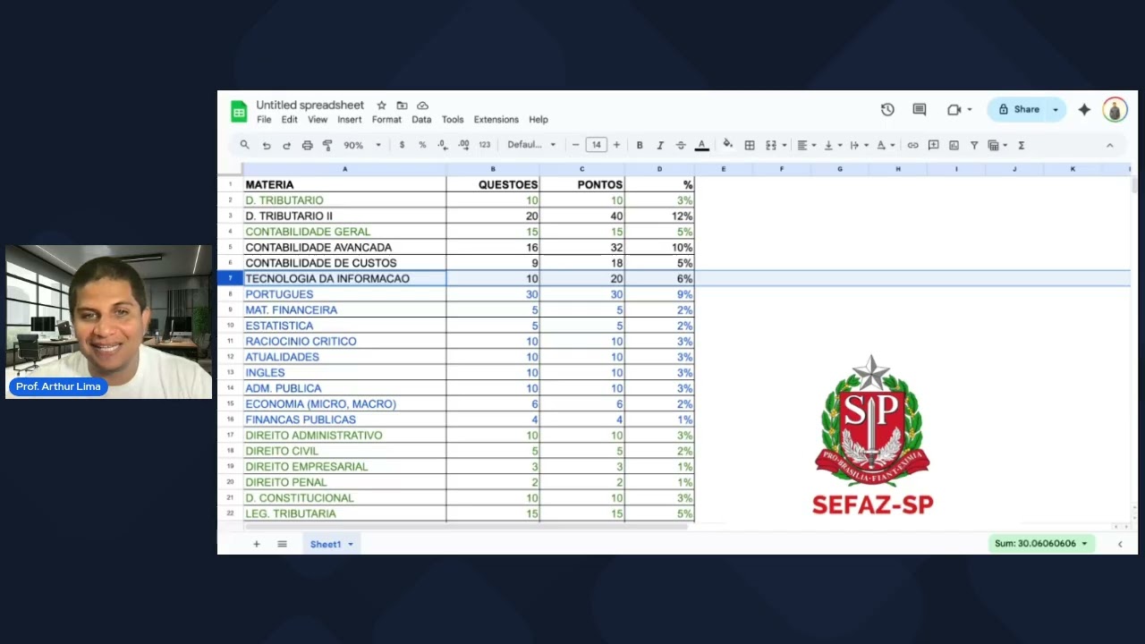Open the Insert menu

tap(350, 119)
